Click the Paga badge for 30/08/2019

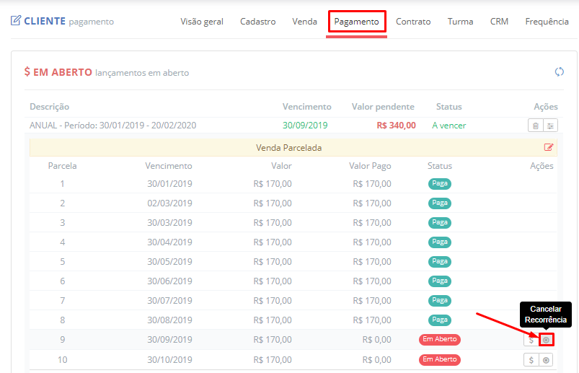[440, 320]
